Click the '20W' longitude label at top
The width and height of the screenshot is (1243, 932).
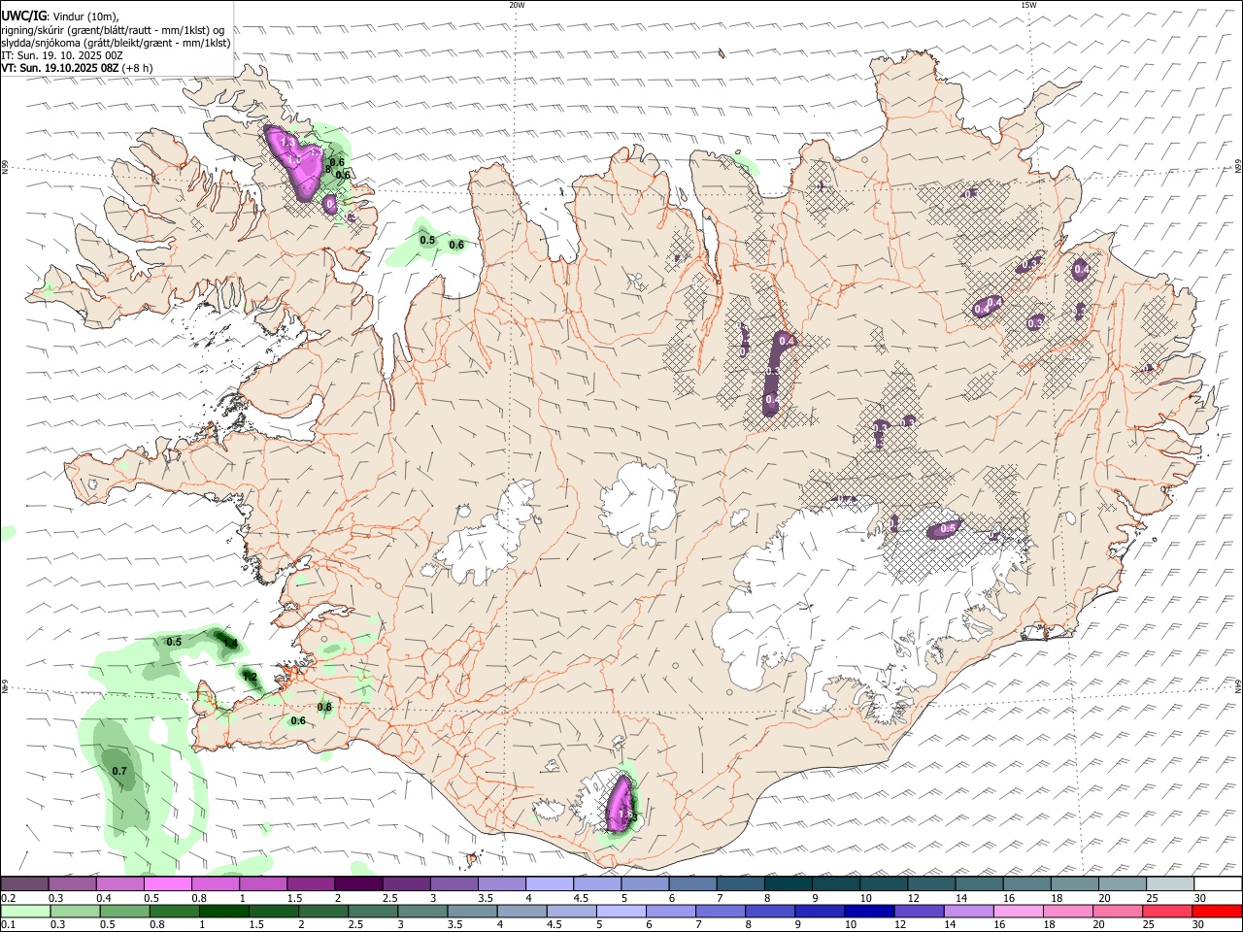517,5
